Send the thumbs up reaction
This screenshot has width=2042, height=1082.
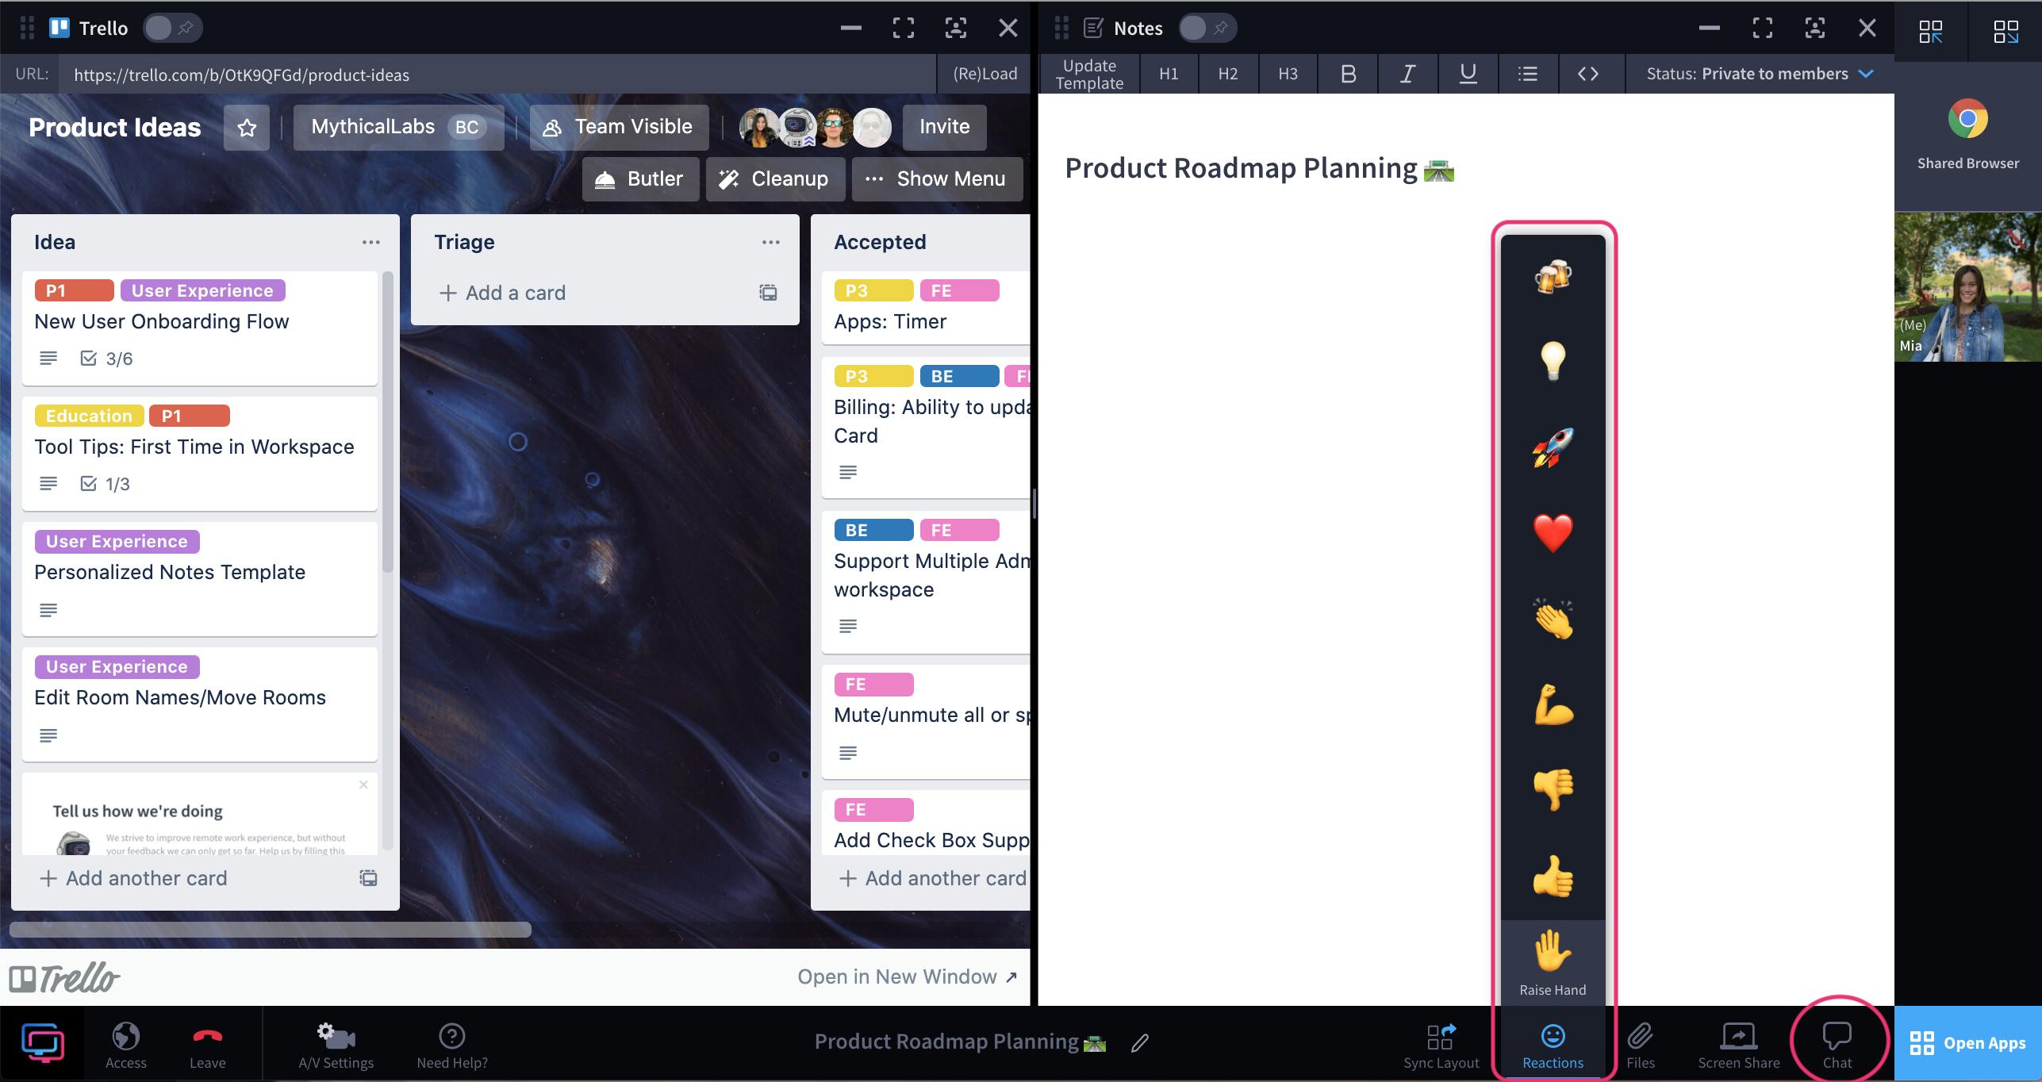click(1553, 876)
